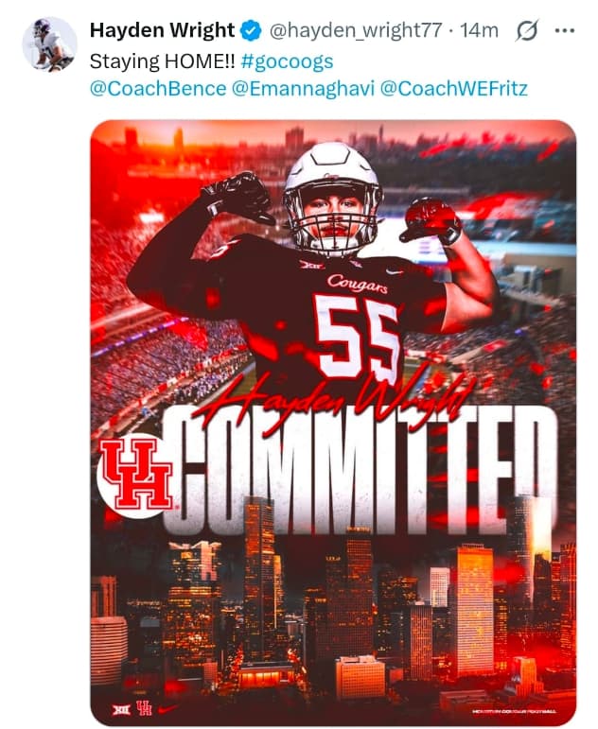Click the blue verified checkmark badge

[250, 30]
